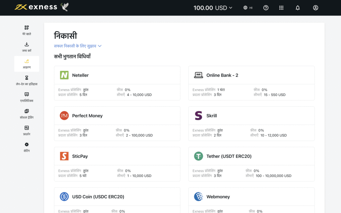Viewport: 341px width, 213px height.
Task: Select the Neteller payment method name
Action: click(x=80, y=75)
